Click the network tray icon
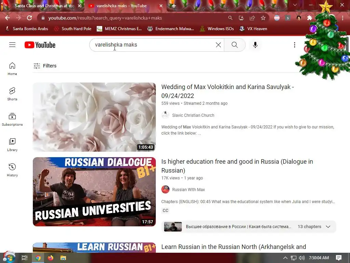The width and height of the screenshot is (350, 263). (x=294, y=258)
